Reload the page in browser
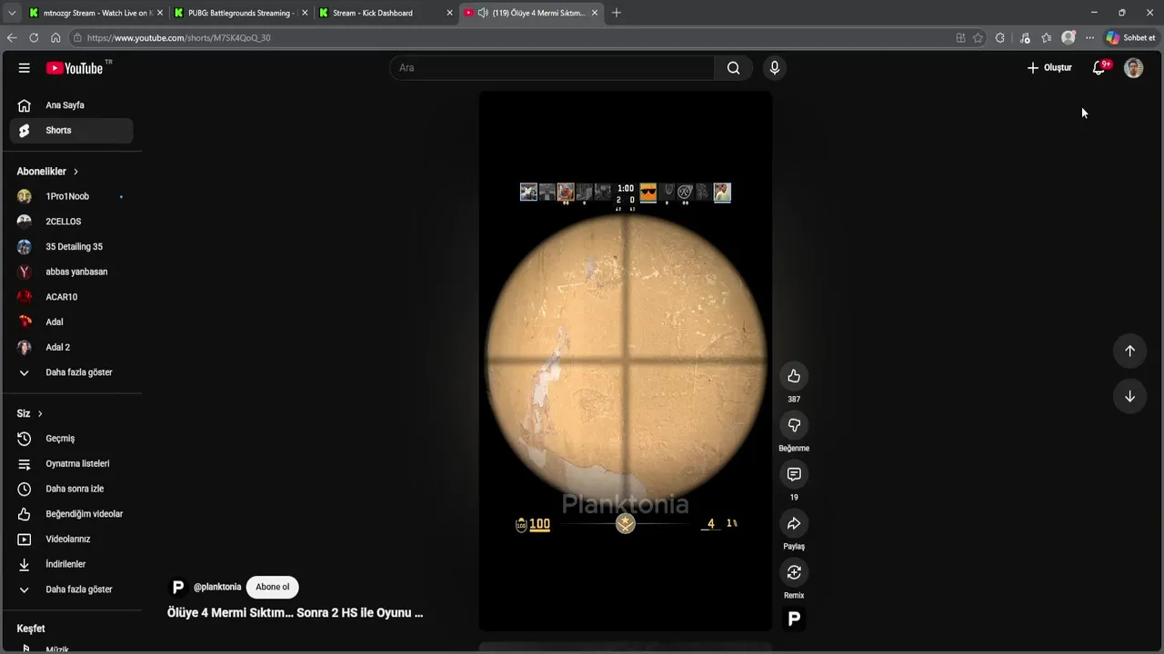 (x=34, y=38)
